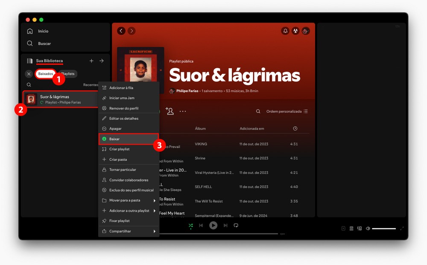Click the fullscreen expand icon
Image resolution: width=427 pixels, height=265 pixels.
(x=402, y=229)
